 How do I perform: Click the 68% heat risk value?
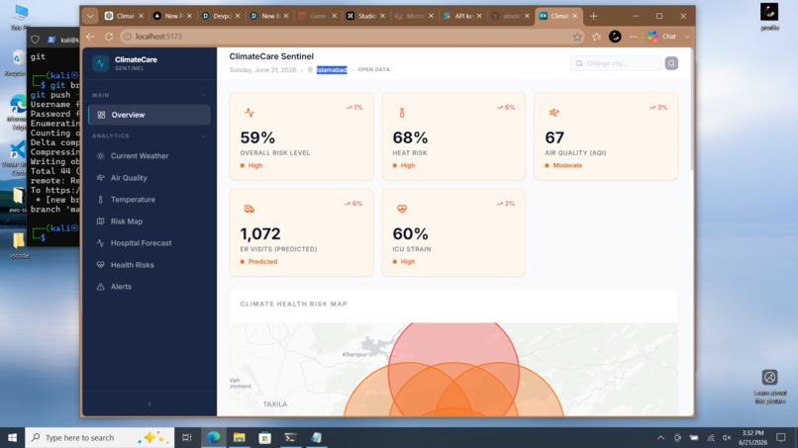point(410,137)
